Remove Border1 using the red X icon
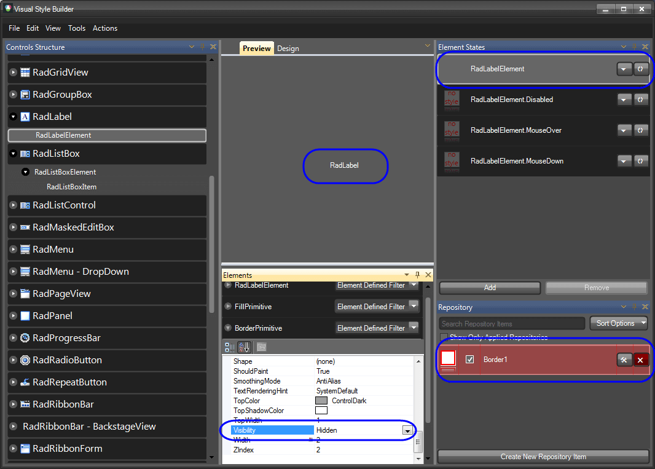This screenshot has height=469, width=655. pyautogui.click(x=641, y=359)
